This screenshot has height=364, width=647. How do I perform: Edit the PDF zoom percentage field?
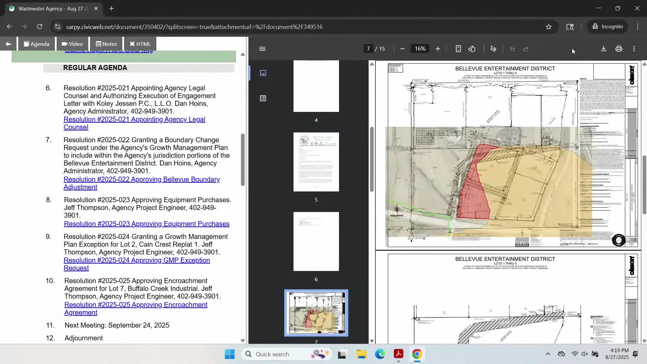(420, 49)
